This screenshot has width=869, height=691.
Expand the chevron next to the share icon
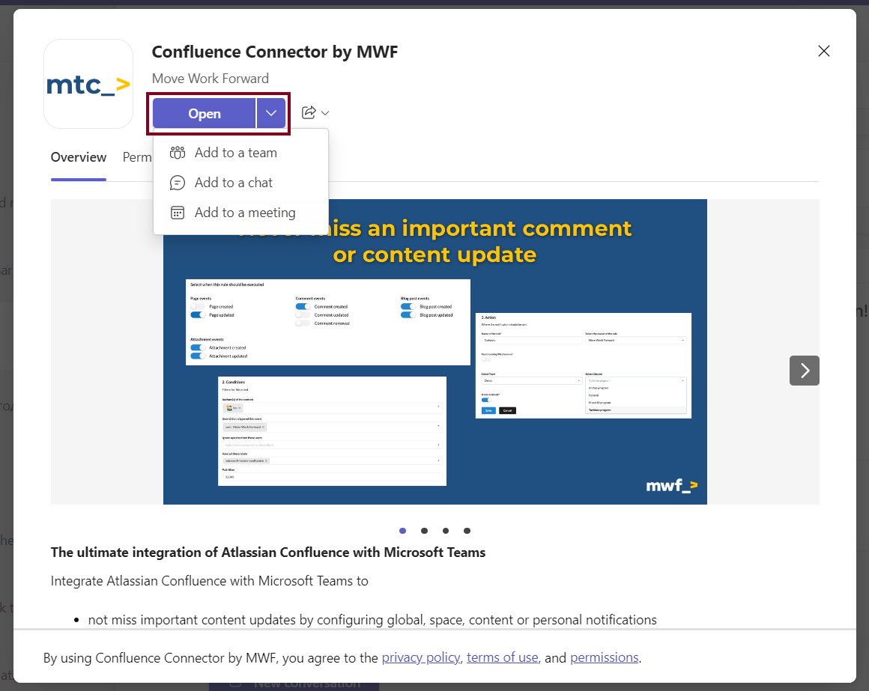pyautogui.click(x=324, y=112)
